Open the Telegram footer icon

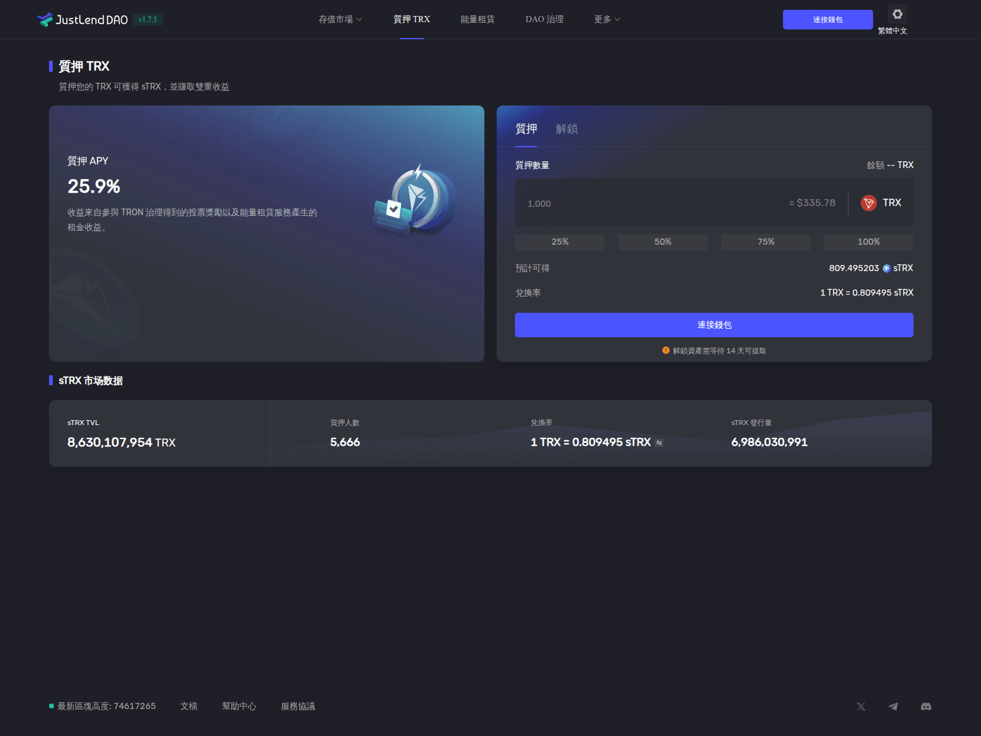[x=893, y=707]
